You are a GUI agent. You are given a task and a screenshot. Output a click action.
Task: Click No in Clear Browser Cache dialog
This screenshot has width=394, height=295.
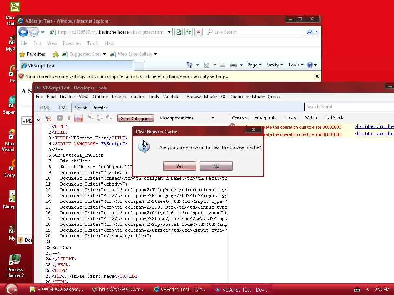[216, 166]
